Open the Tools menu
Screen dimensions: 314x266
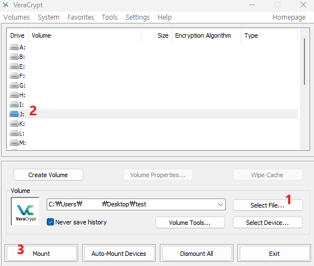pos(110,17)
